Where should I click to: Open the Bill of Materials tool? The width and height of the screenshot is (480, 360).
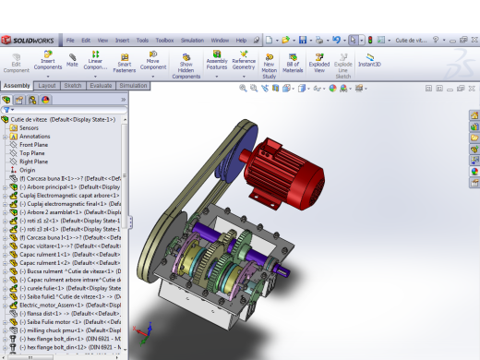[293, 63]
